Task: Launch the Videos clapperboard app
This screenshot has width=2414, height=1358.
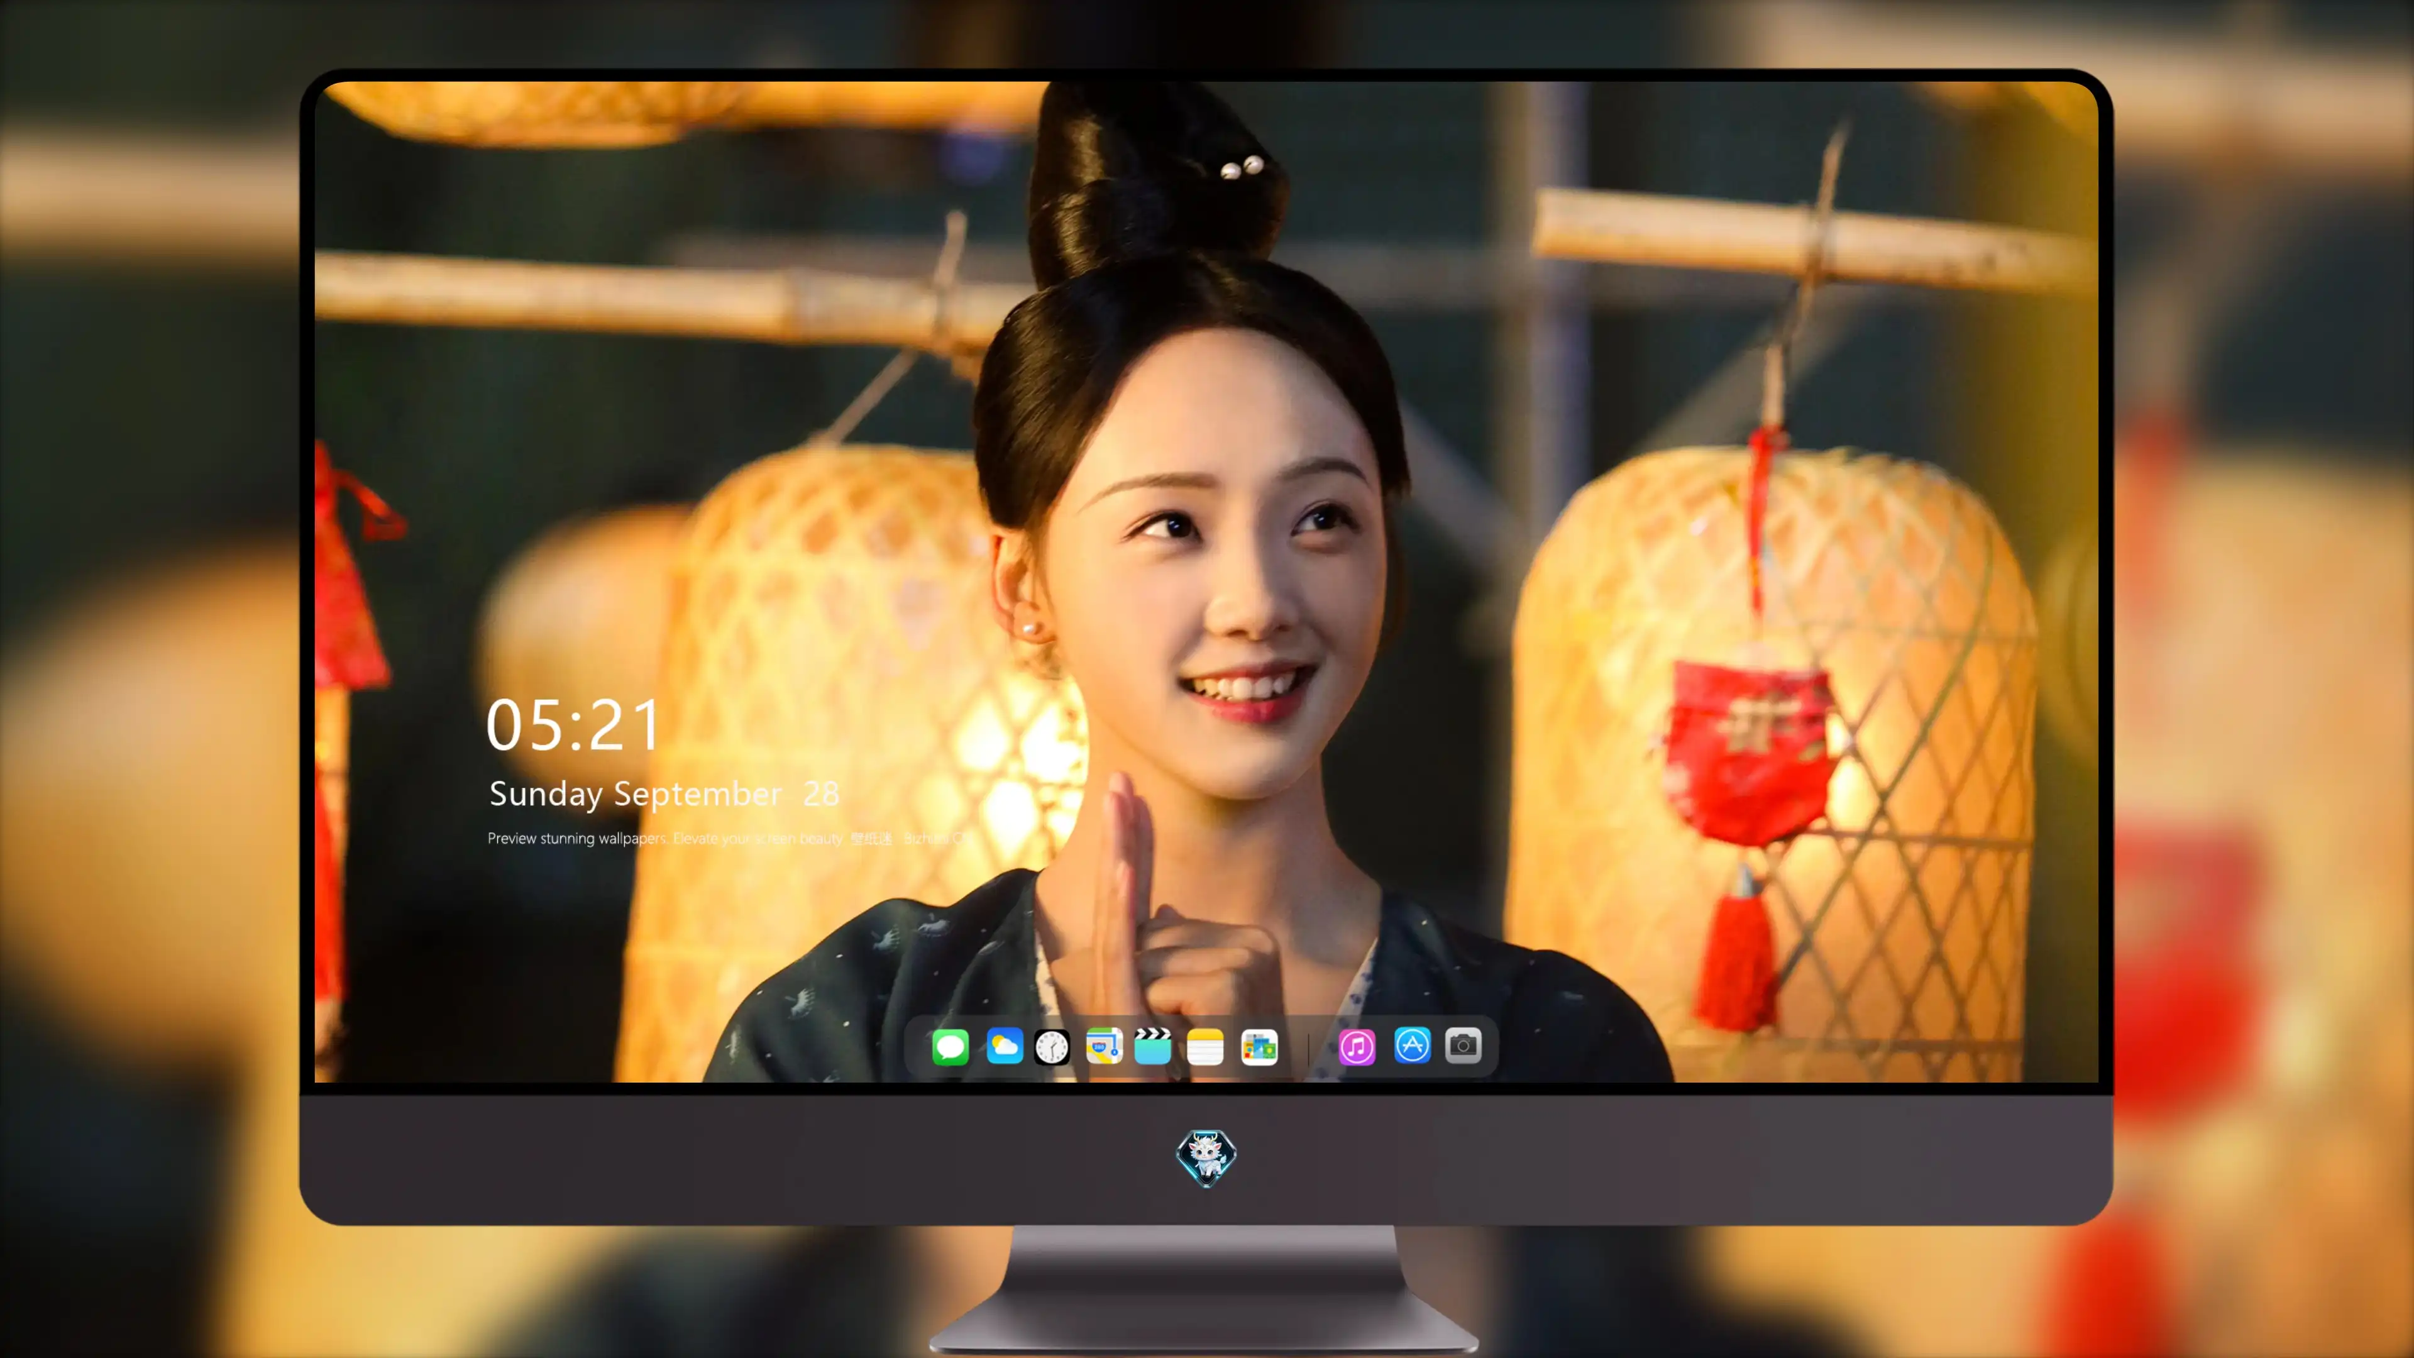Action: click(x=1153, y=1046)
